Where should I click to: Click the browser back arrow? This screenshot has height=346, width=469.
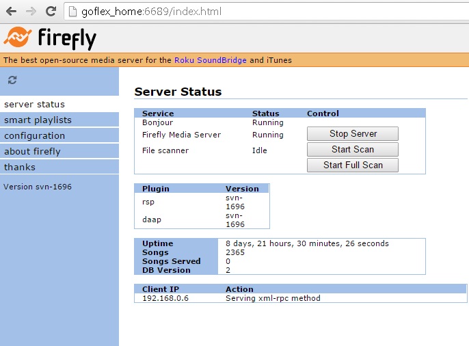12,12
